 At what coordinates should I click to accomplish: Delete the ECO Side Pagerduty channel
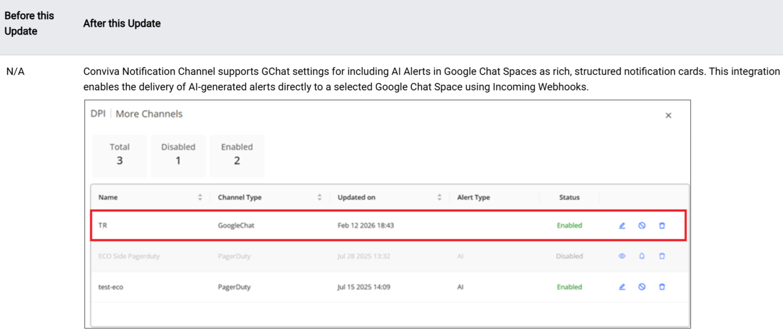tap(662, 256)
